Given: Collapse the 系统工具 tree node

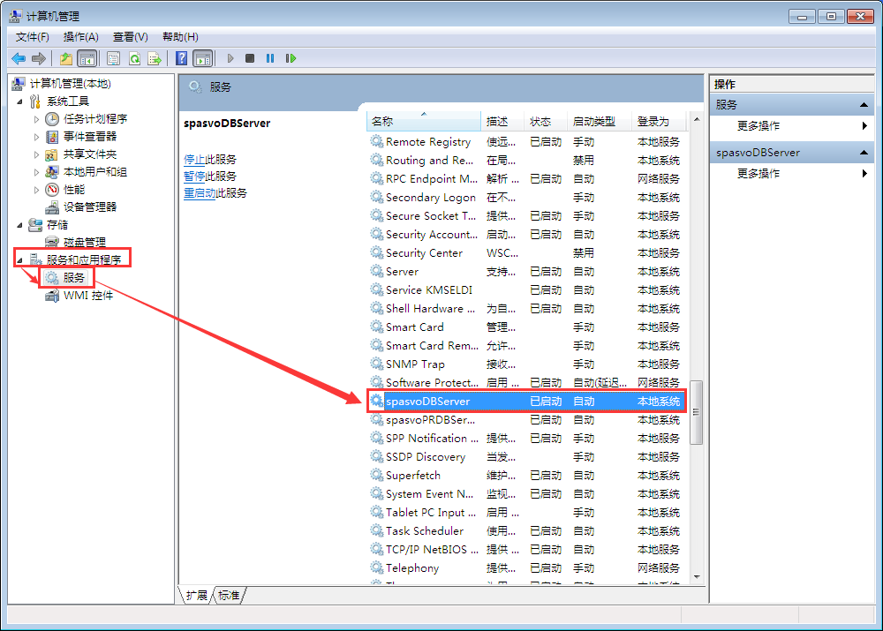Looking at the screenshot, I should (x=19, y=101).
